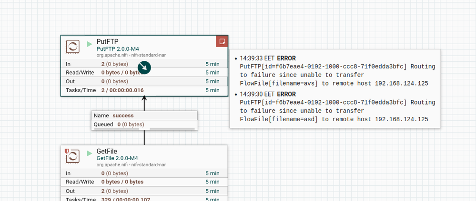Image resolution: width=476 pixels, height=201 pixels.
Task: Select the success connection name label
Action: point(123,115)
